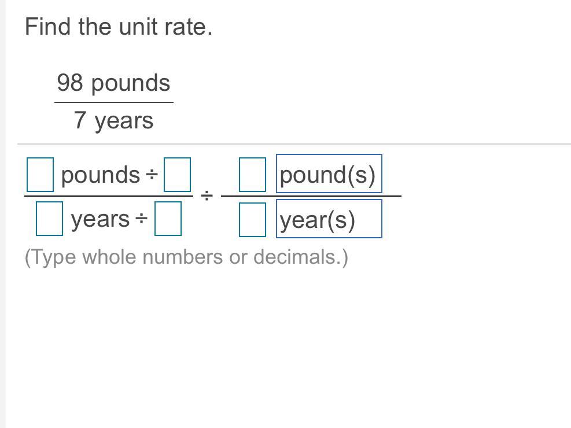
Task: Click the 'Type whole numbers or decimals' hint
Action: coord(186,257)
